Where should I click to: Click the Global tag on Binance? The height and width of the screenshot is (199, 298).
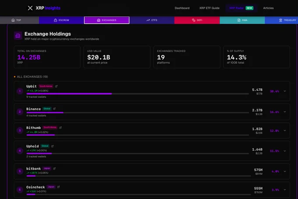(x=47, y=109)
